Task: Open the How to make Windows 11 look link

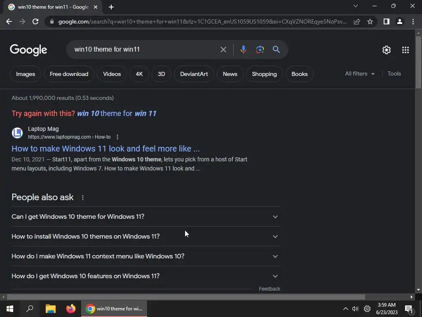Action: [x=105, y=149]
